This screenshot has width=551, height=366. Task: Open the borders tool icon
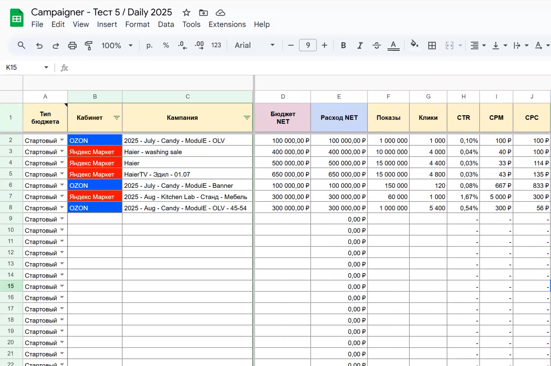(x=432, y=45)
